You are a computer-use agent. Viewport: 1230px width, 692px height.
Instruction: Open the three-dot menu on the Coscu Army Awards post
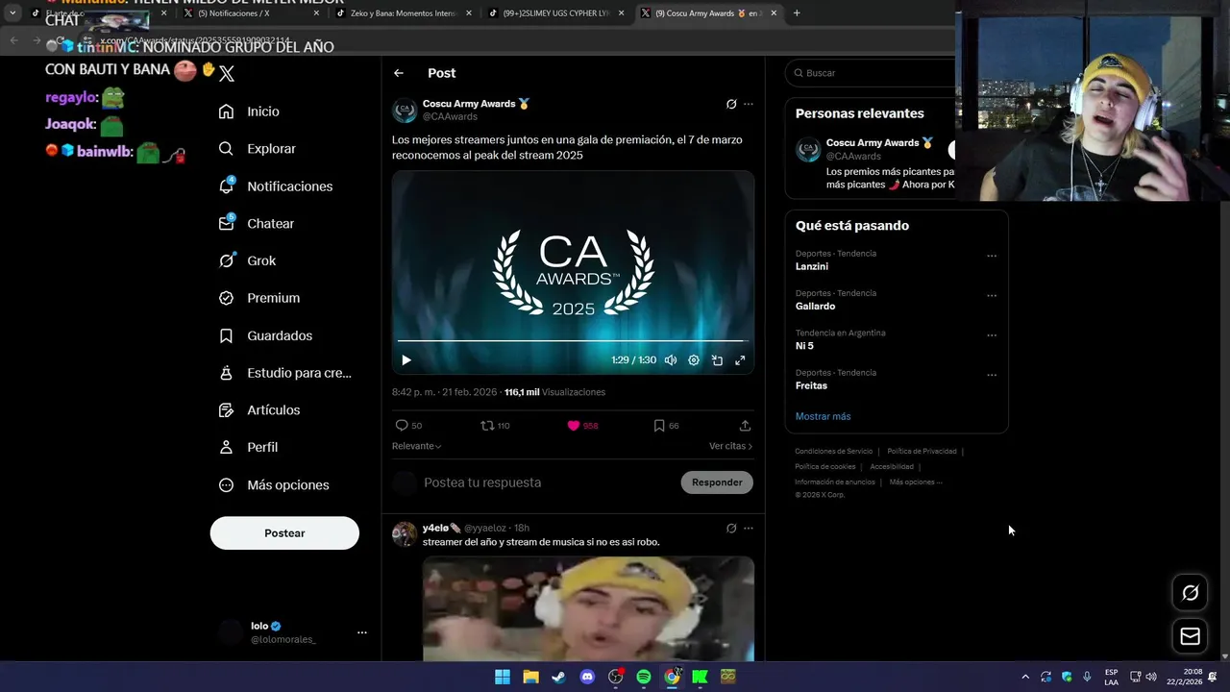pos(749,104)
